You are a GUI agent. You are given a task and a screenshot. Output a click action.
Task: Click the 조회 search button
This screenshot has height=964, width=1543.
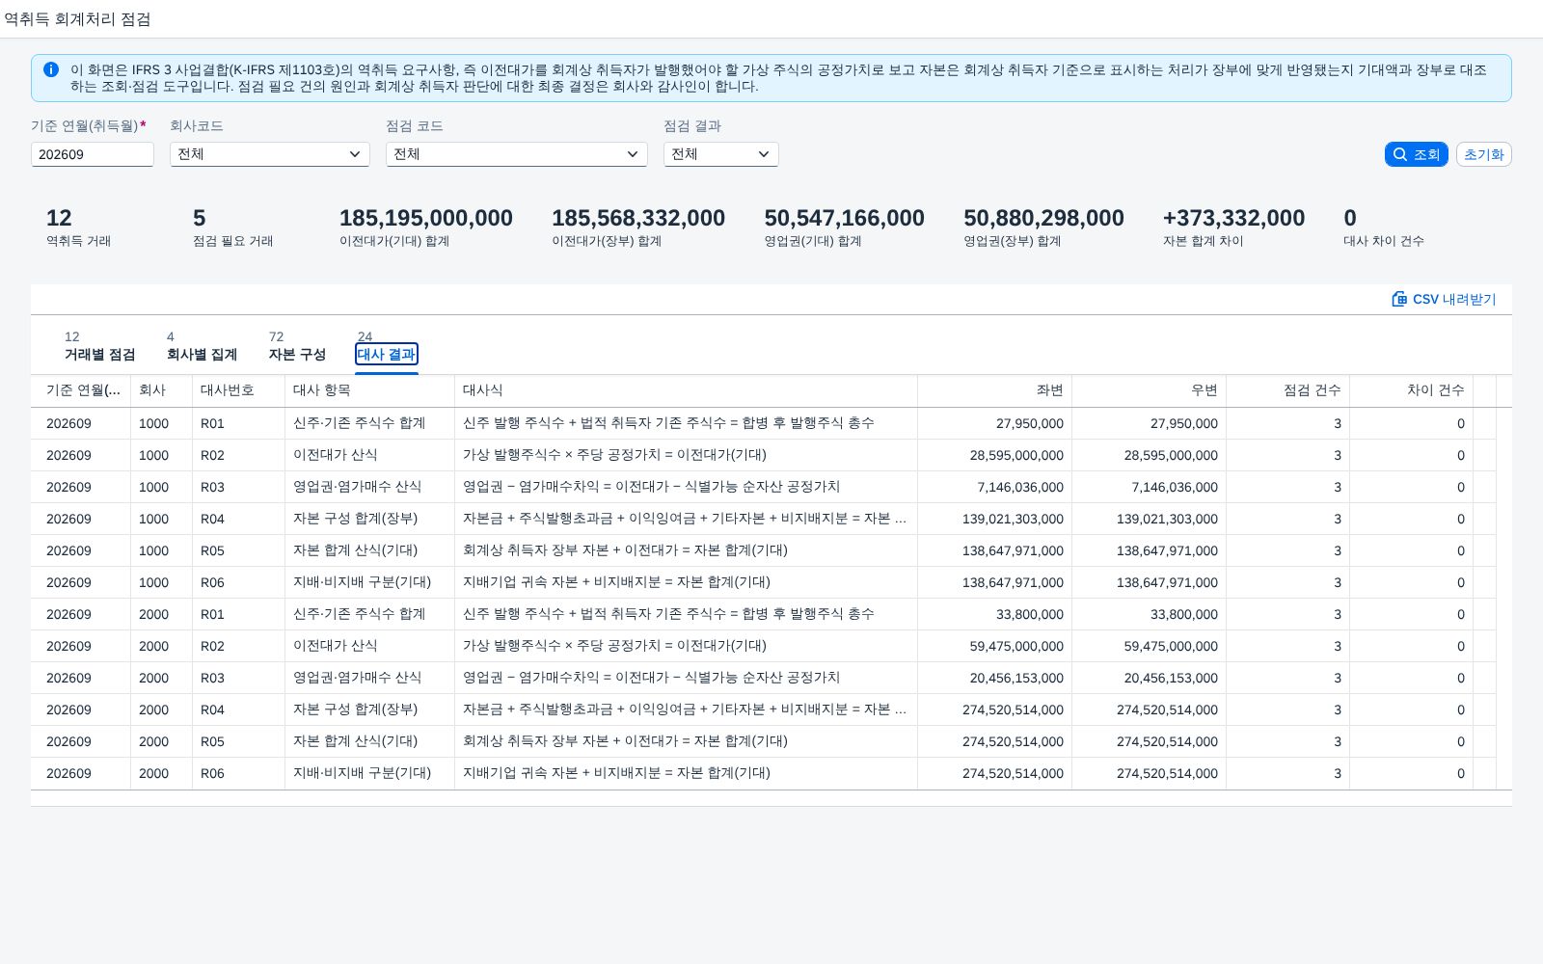point(1416,154)
